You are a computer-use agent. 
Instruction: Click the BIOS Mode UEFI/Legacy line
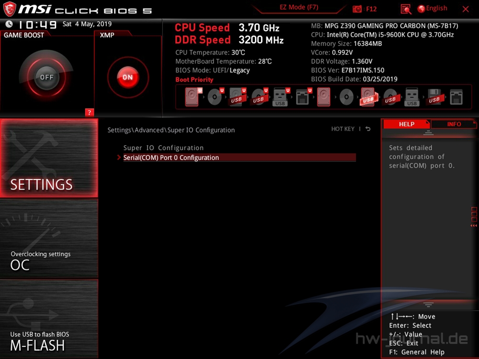[x=213, y=70]
